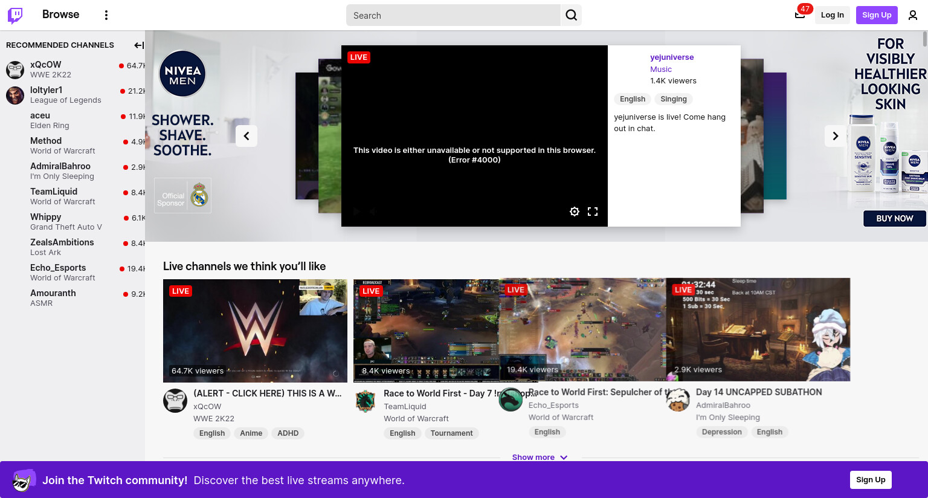Click Sign Up in purple banner
The height and width of the screenshot is (498, 928).
click(x=871, y=480)
